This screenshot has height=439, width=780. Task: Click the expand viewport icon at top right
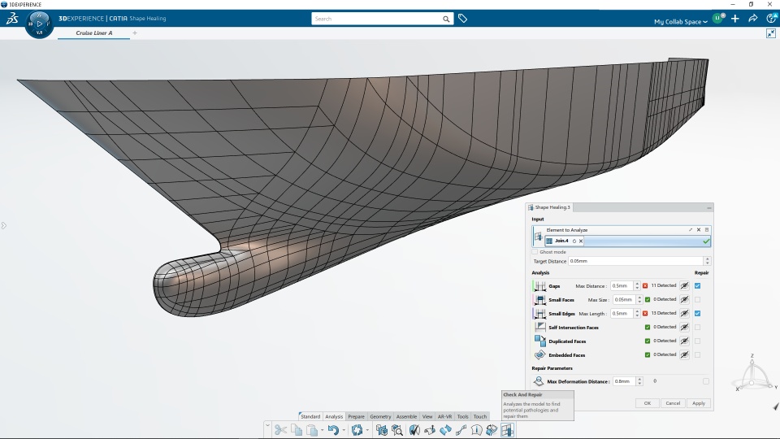770,33
